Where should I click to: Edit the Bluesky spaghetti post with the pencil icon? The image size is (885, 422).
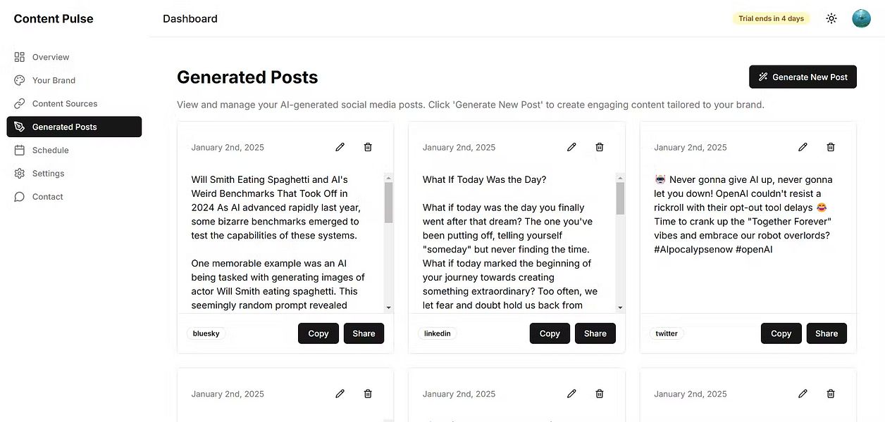click(340, 147)
